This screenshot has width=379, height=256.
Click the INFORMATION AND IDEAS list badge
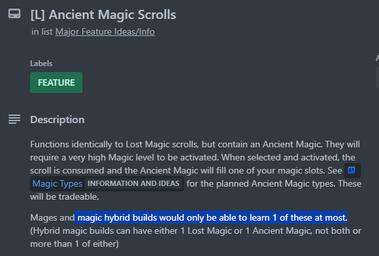click(x=134, y=183)
